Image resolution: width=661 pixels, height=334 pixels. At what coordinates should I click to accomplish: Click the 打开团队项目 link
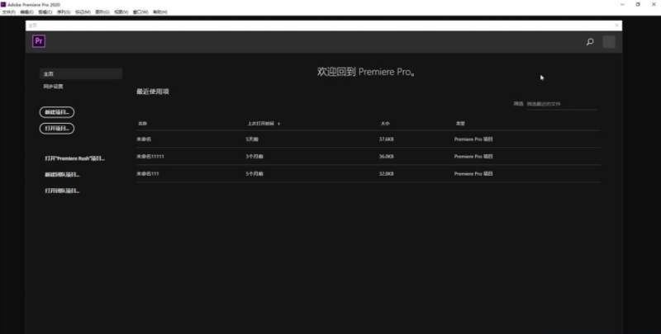coord(62,191)
